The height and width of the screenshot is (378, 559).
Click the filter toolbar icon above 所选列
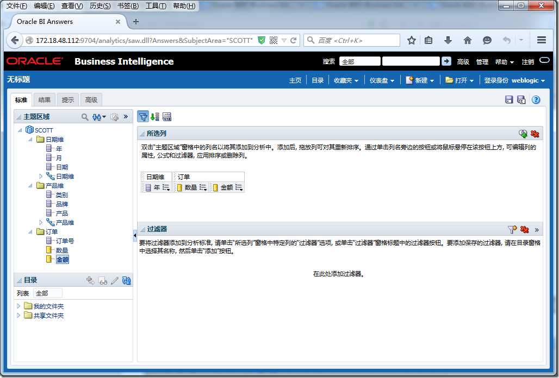[143, 116]
